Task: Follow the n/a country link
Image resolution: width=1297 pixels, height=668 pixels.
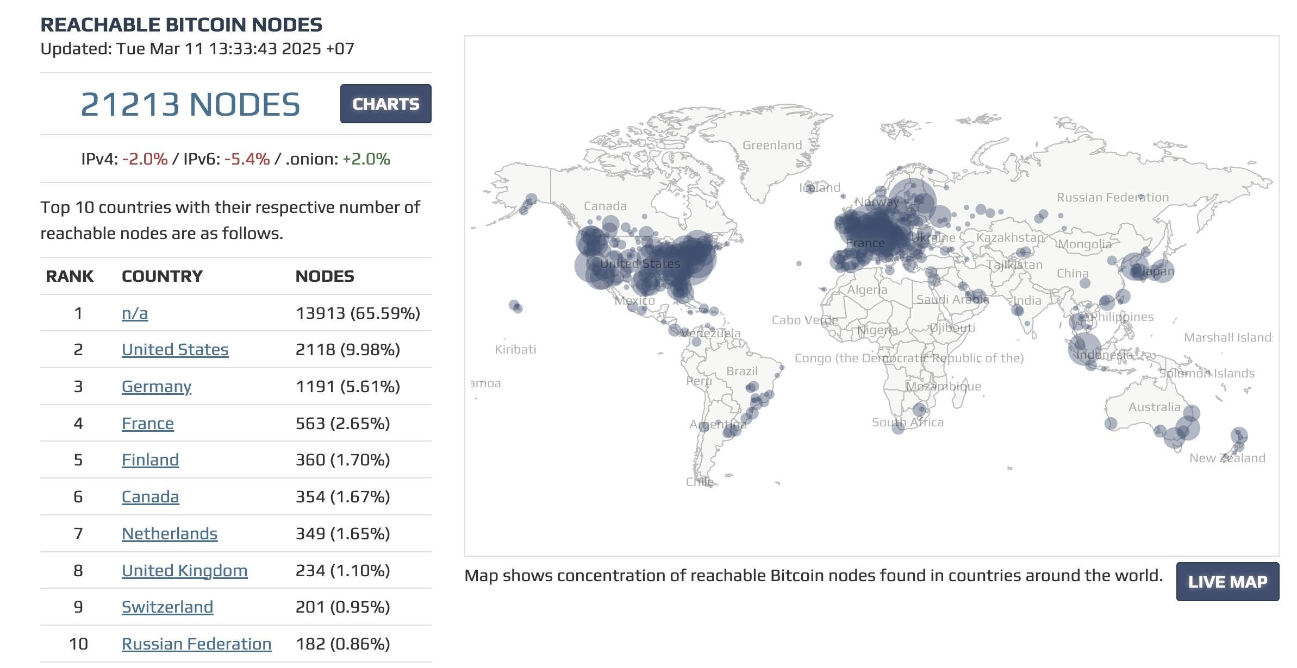Action: tap(135, 313)
